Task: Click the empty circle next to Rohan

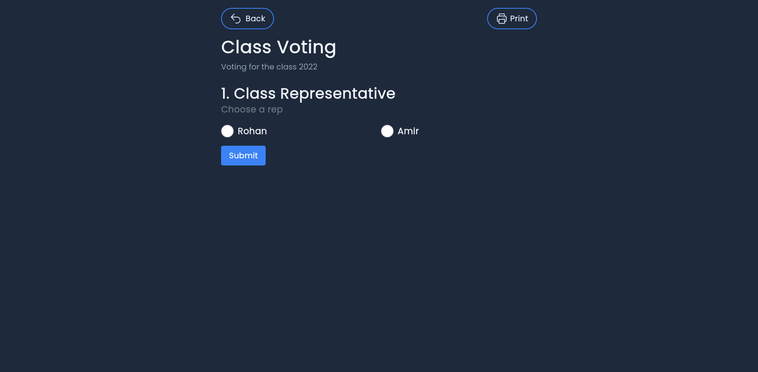Action: point(227,131)
